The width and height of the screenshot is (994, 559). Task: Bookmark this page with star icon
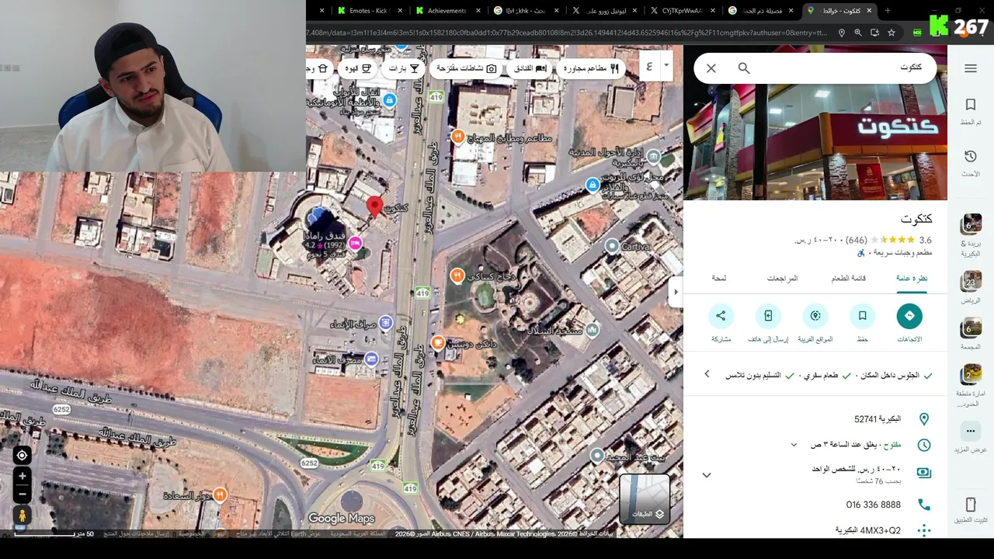tap(891, 33)
